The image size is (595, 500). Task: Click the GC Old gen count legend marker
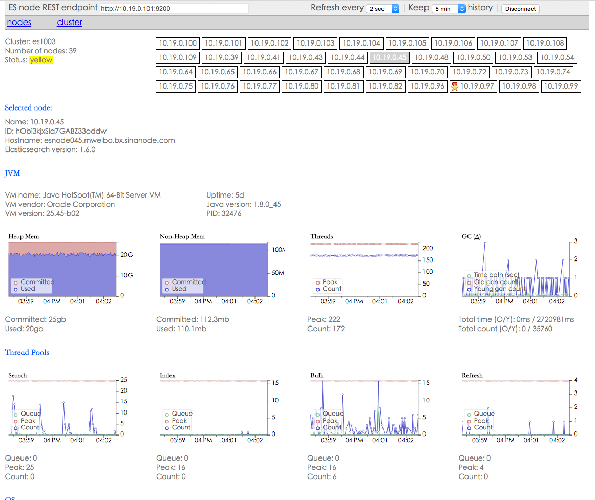click(469, 282)
